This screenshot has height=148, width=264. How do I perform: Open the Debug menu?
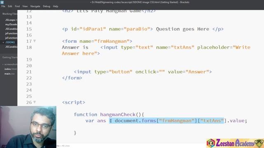47,6
